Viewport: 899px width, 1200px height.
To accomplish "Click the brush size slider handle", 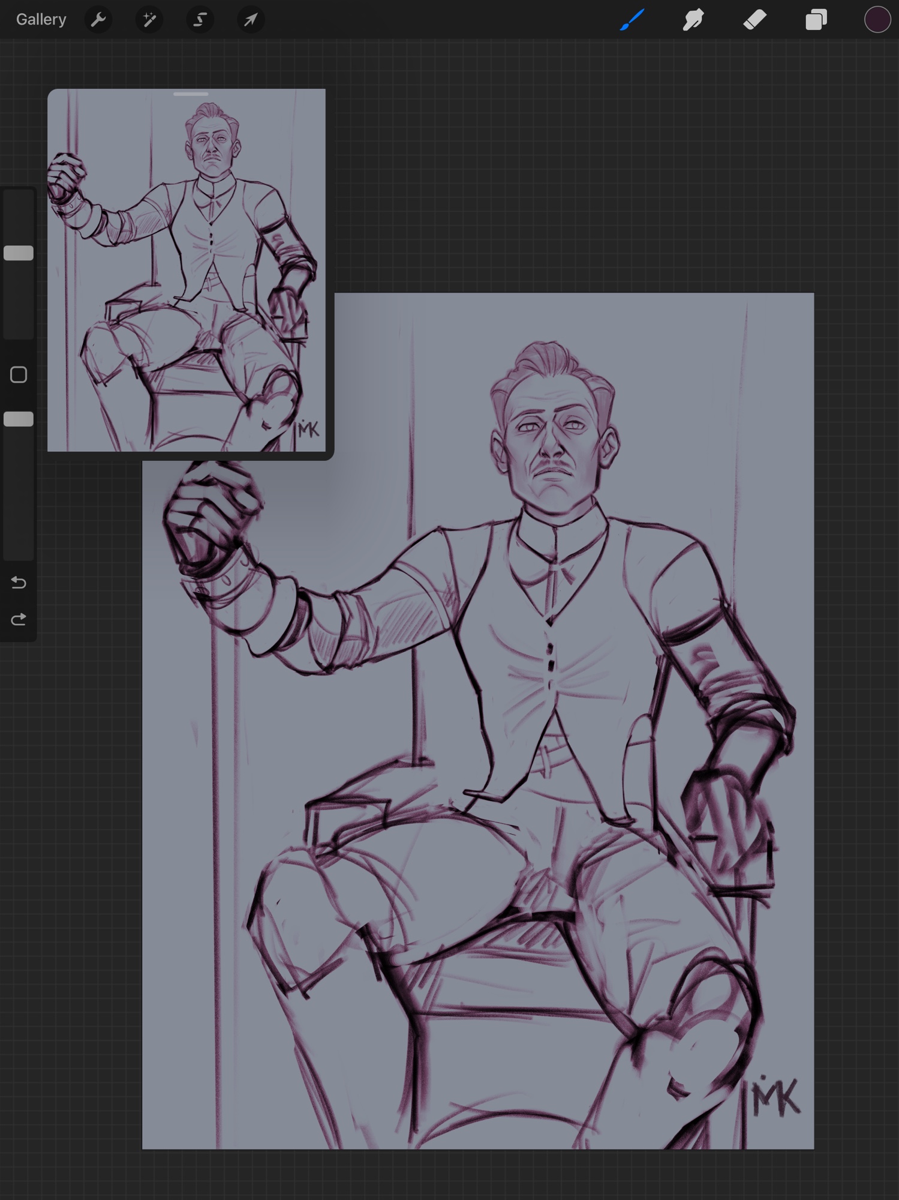I will [19, 253].
